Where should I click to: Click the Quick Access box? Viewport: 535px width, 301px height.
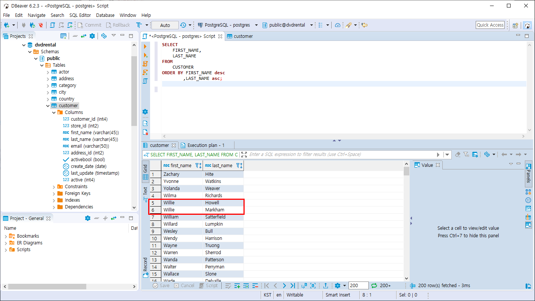click(490, 25)
